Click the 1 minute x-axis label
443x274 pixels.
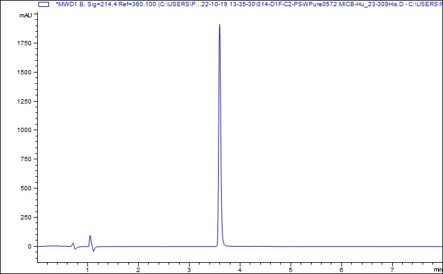click(x=87, y=270)
